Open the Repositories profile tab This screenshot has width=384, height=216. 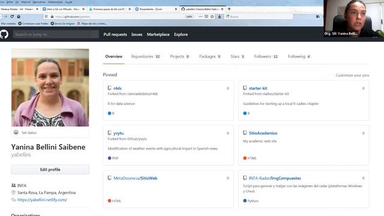pos(145,56)
